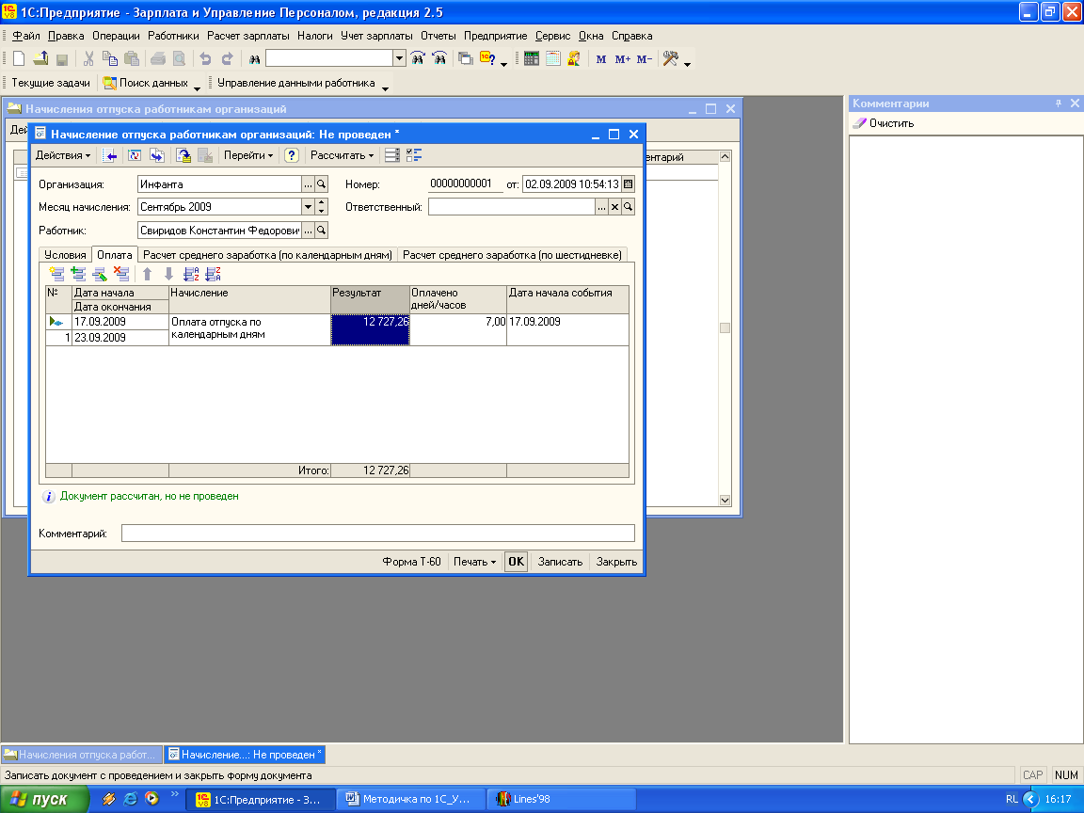Open Организация magnifier button
Viewport: 1084px width, 813px height.
point(321,184)
